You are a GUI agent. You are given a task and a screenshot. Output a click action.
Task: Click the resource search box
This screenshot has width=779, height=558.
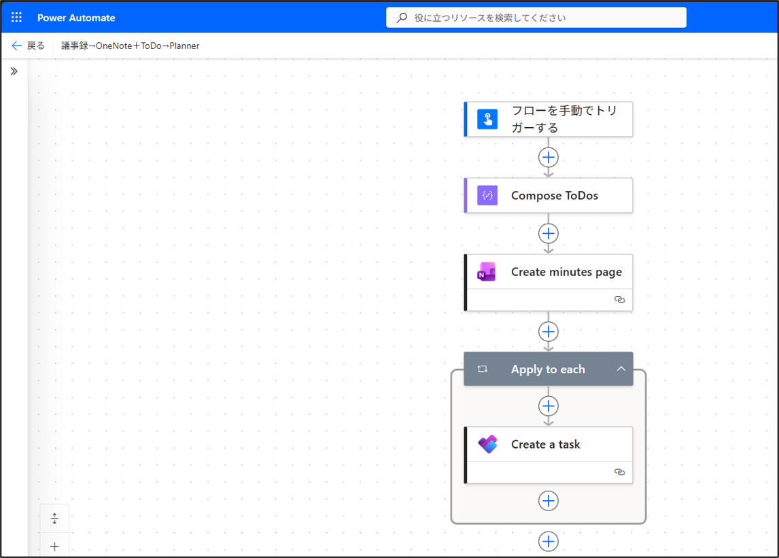click(x=536, y=18)
